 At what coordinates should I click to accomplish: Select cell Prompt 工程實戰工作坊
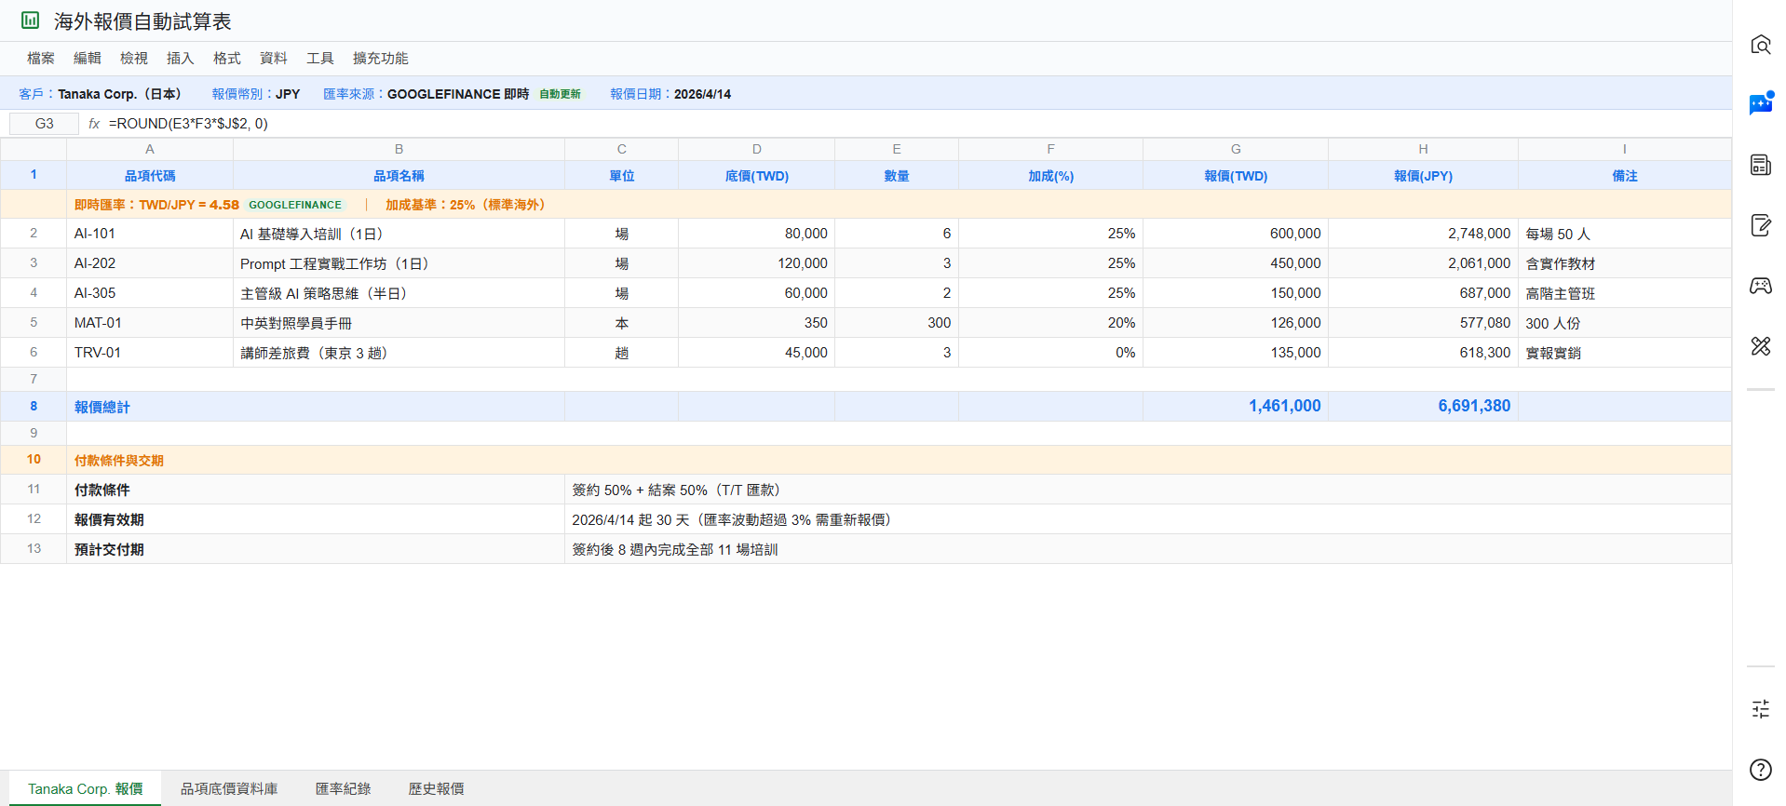[399, 263]
